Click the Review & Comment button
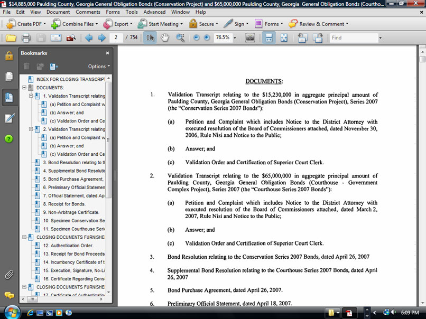 (x=318, y=24)
